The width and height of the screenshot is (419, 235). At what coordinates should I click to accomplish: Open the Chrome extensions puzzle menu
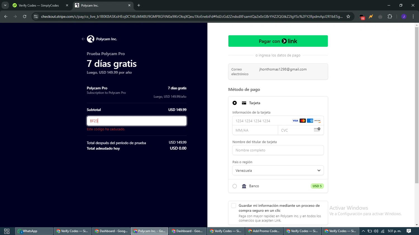pyautogui.click(x=390, y=16)
